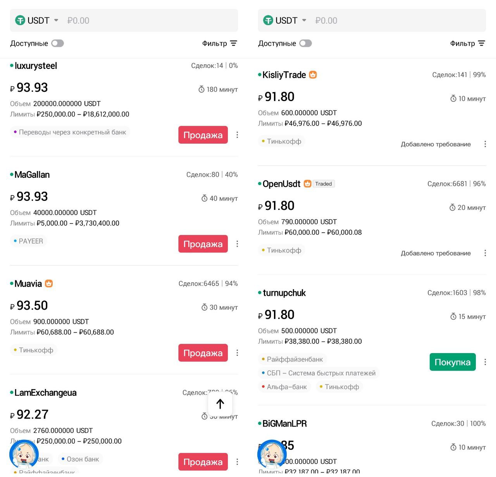The image size is (496, 477).
Task: Click Покупка for turnupchuk offer
Action: point(453,362)
